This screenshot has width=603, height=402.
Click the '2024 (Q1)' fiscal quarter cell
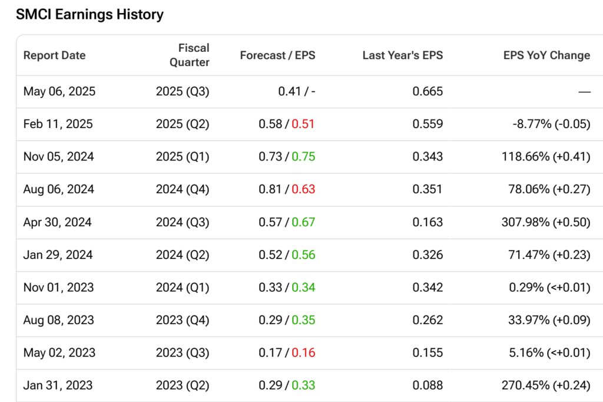(183, 288)
